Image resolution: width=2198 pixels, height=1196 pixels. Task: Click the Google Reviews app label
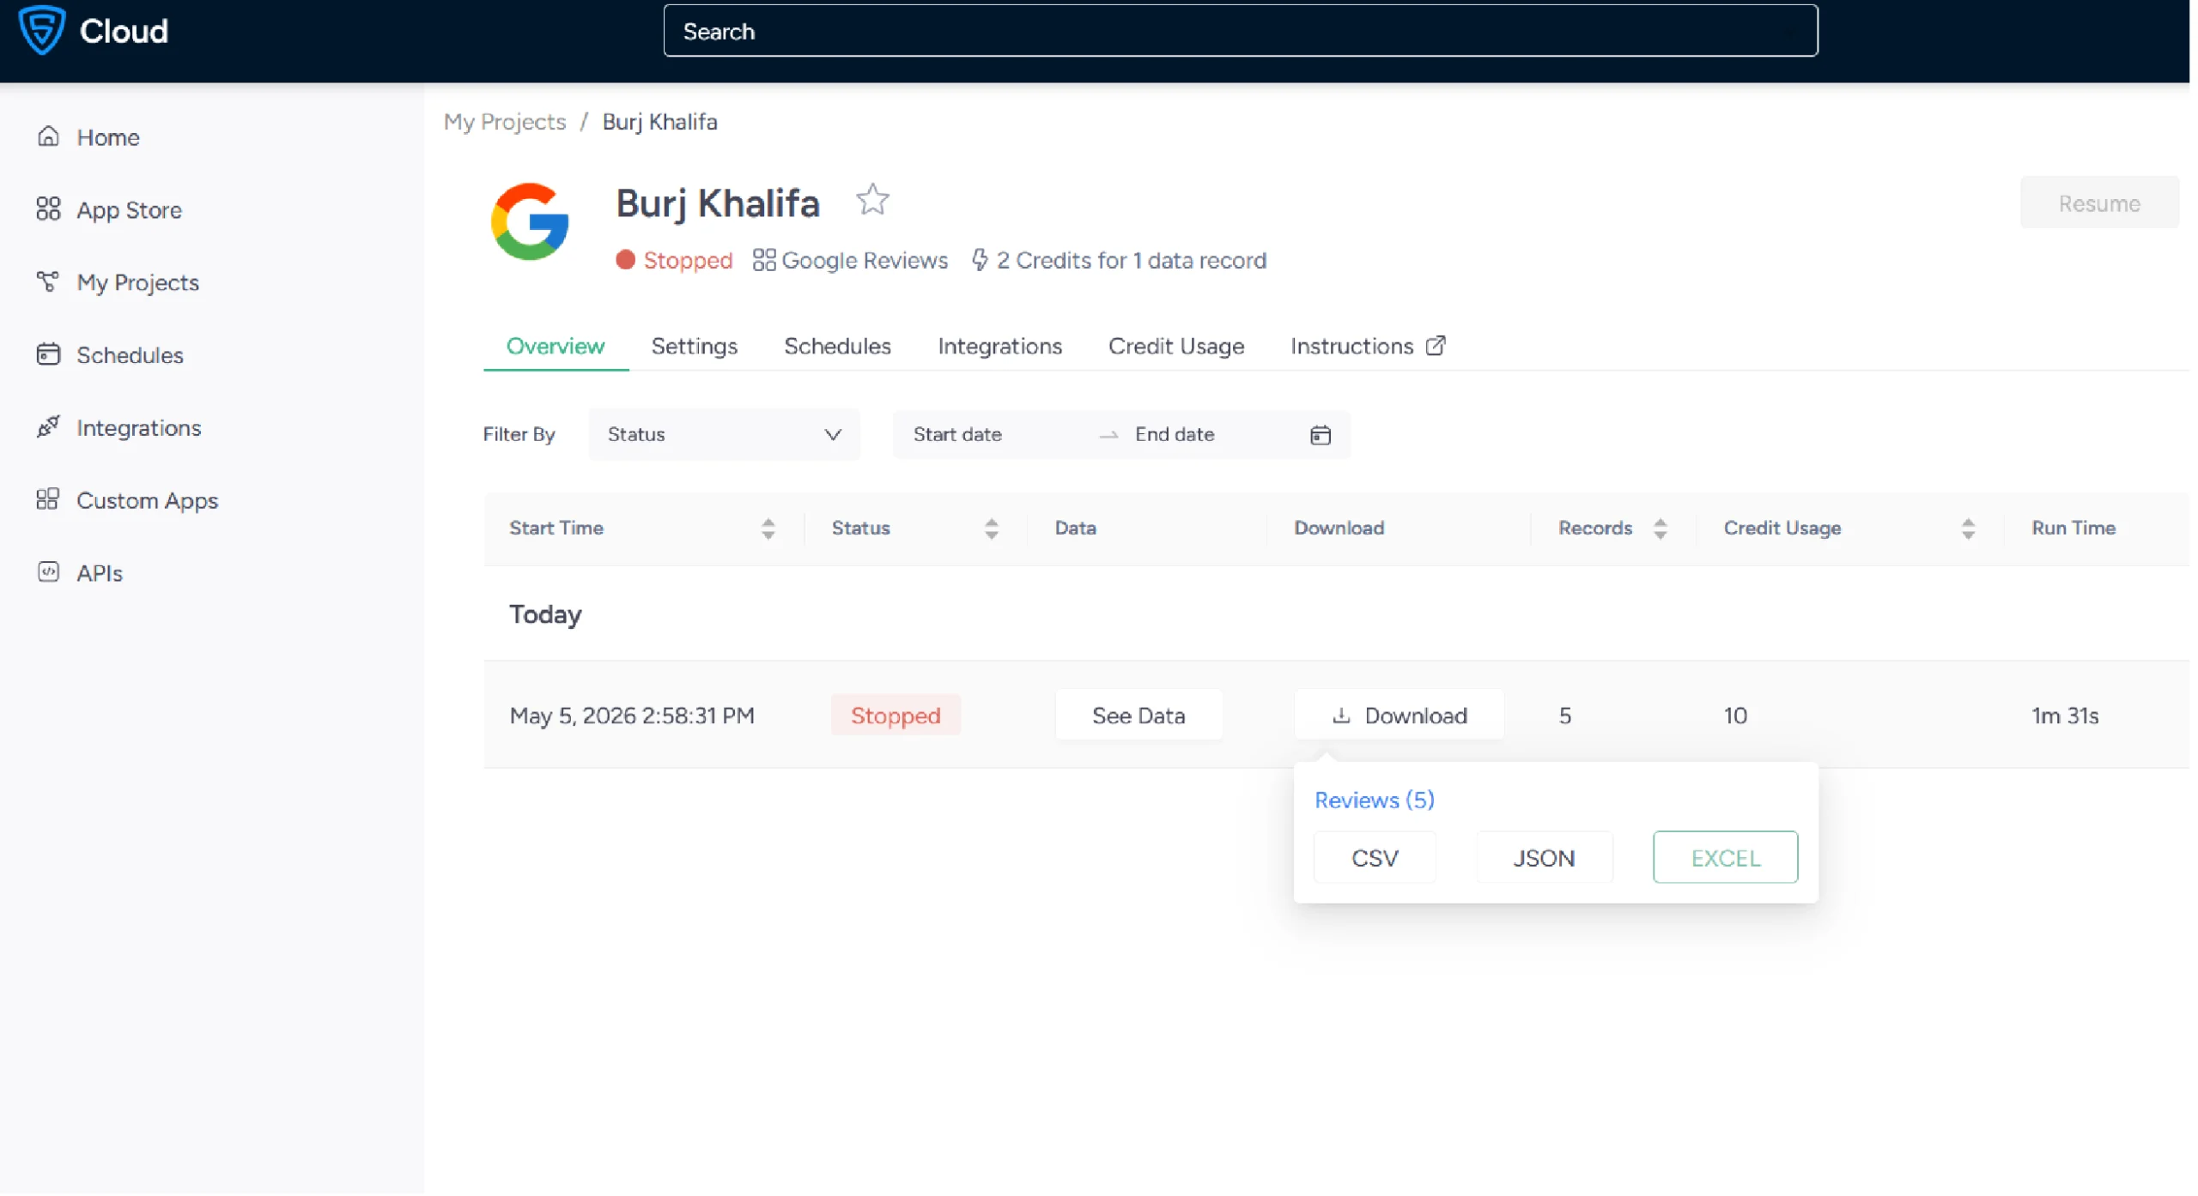pos(864,260)
